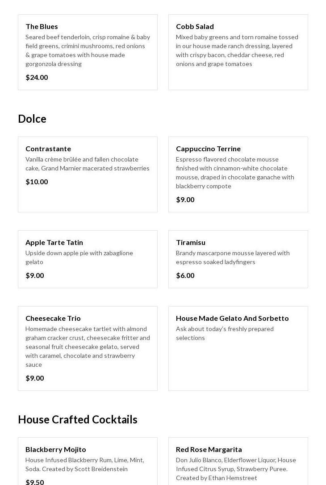This screenshot has width=326, height=485.
Task: Open the Apple Tarte Tatin item
Action: point(54,242)
